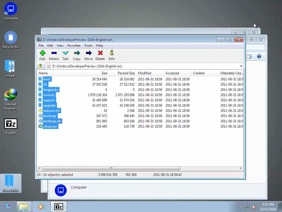Click the horizontal scrollbar left arrow
This screenshot has height=212, width=282.
(39, 168)
